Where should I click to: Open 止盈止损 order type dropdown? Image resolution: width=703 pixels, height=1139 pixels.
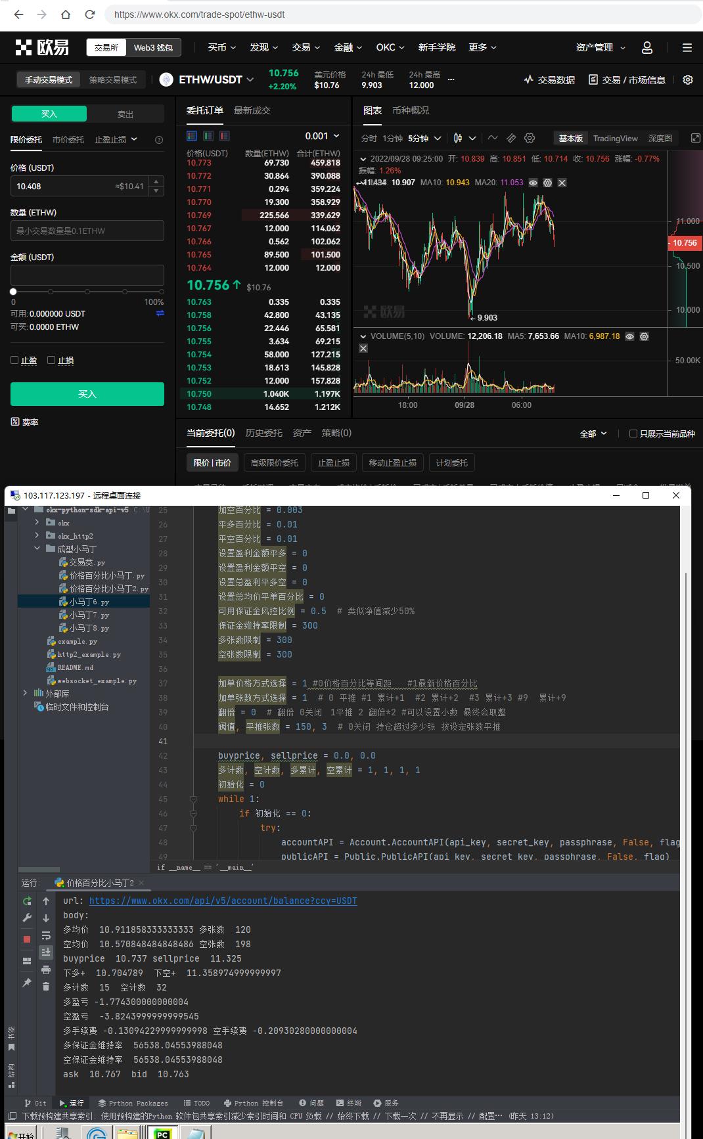[116, 139]
